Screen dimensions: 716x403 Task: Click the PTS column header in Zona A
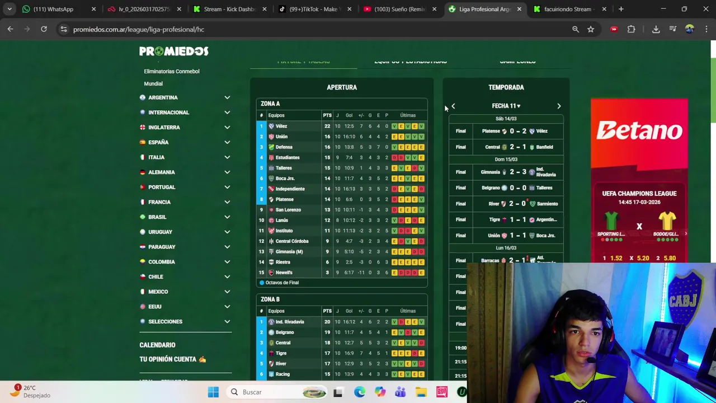(327, 115)
